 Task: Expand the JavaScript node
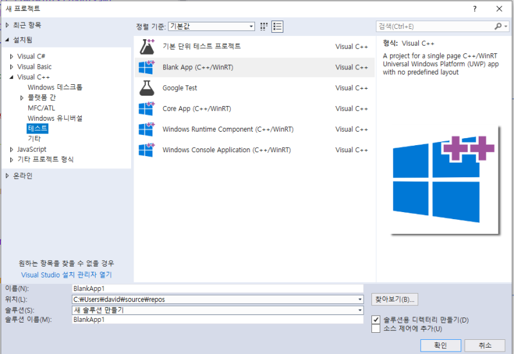12,150
